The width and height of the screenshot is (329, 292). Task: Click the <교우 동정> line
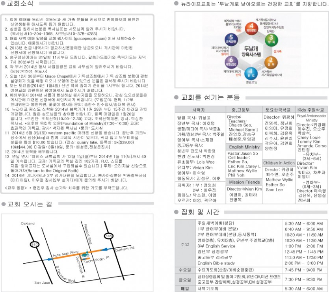(66, 188)
